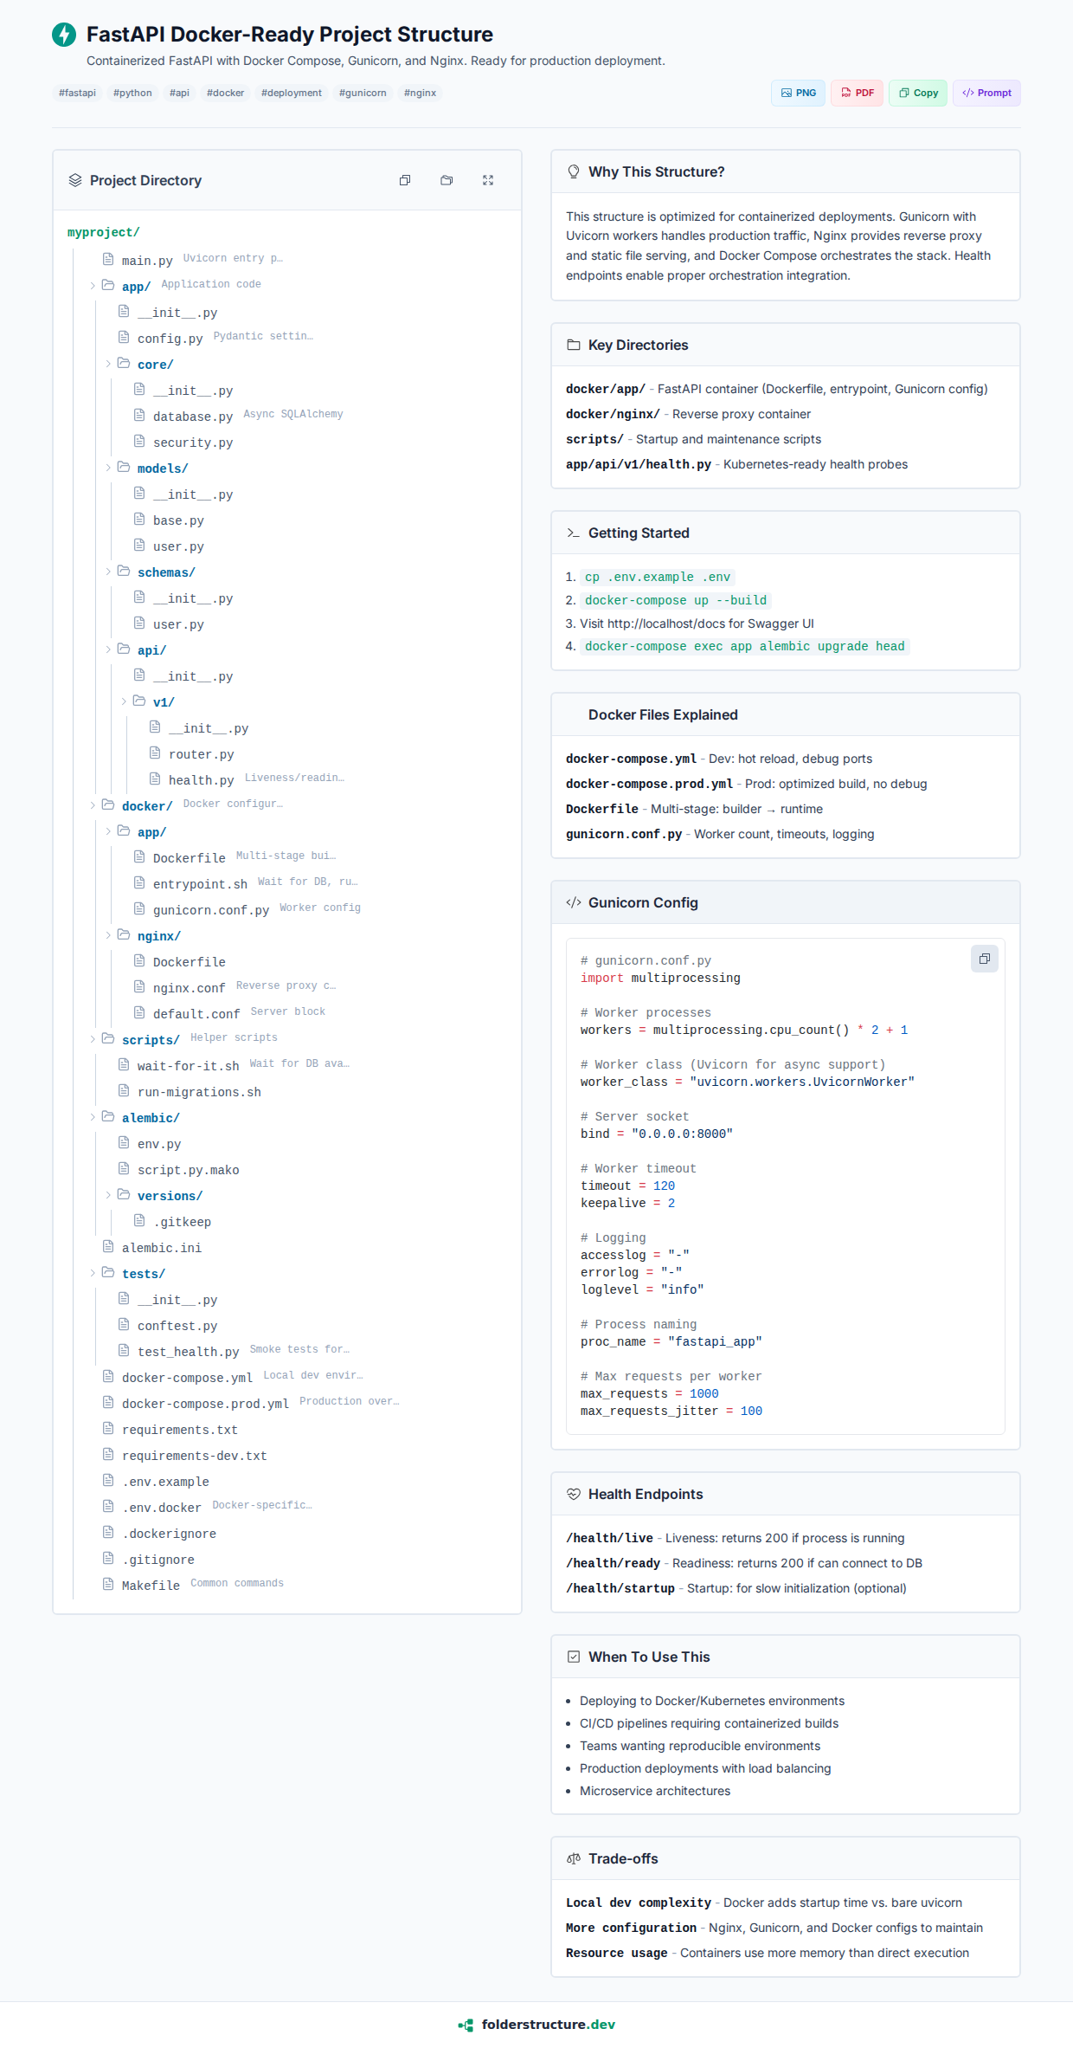The image size is (1073, 2048).
Task: Toggle the tests/ folder chevron
Action: tap(93, 1273)
